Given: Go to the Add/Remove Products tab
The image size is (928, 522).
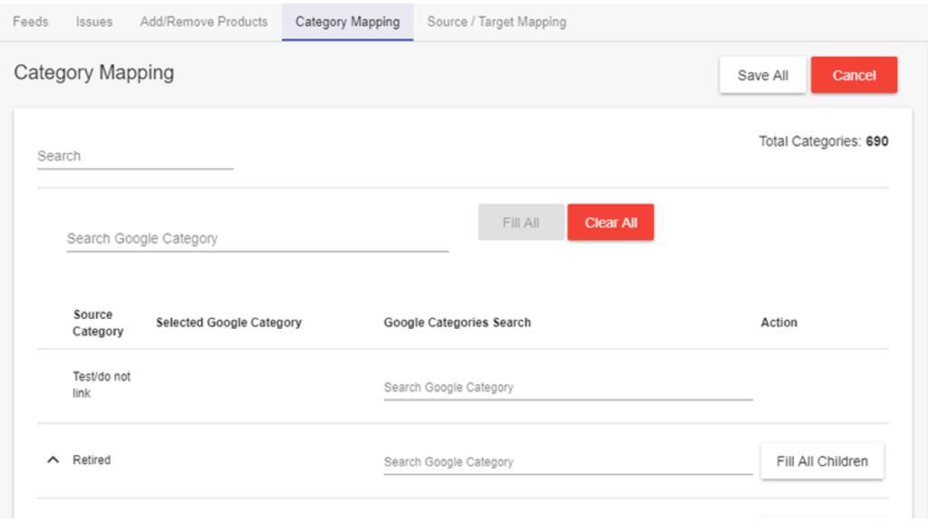Looking at the screenshot, I should [x=203, y=22].
